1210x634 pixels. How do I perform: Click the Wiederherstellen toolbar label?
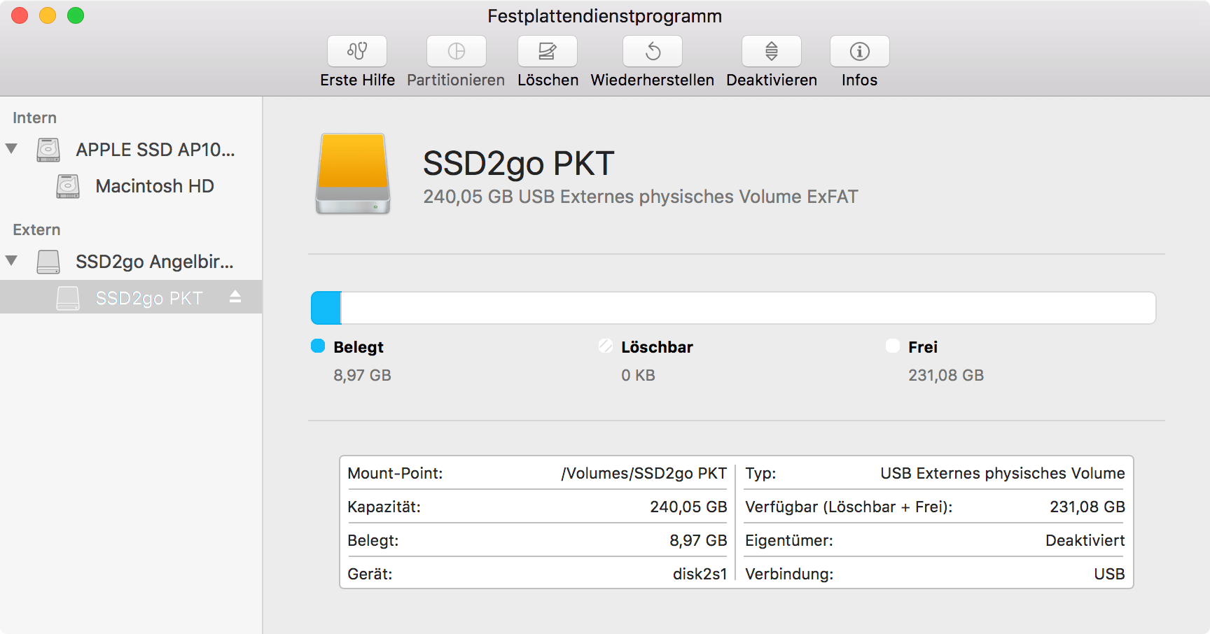[653, 80]
